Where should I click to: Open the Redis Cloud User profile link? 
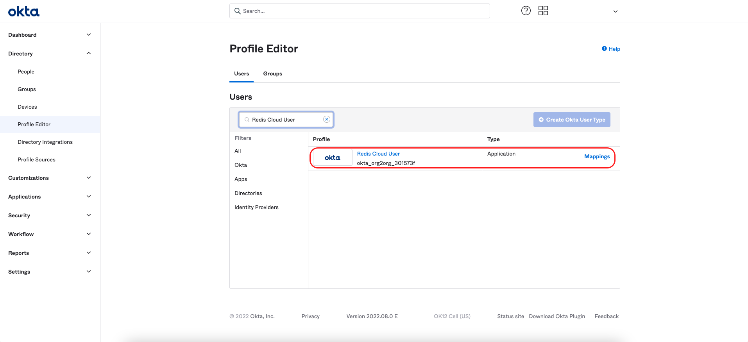pyautogui.click(x=378, y=154)
